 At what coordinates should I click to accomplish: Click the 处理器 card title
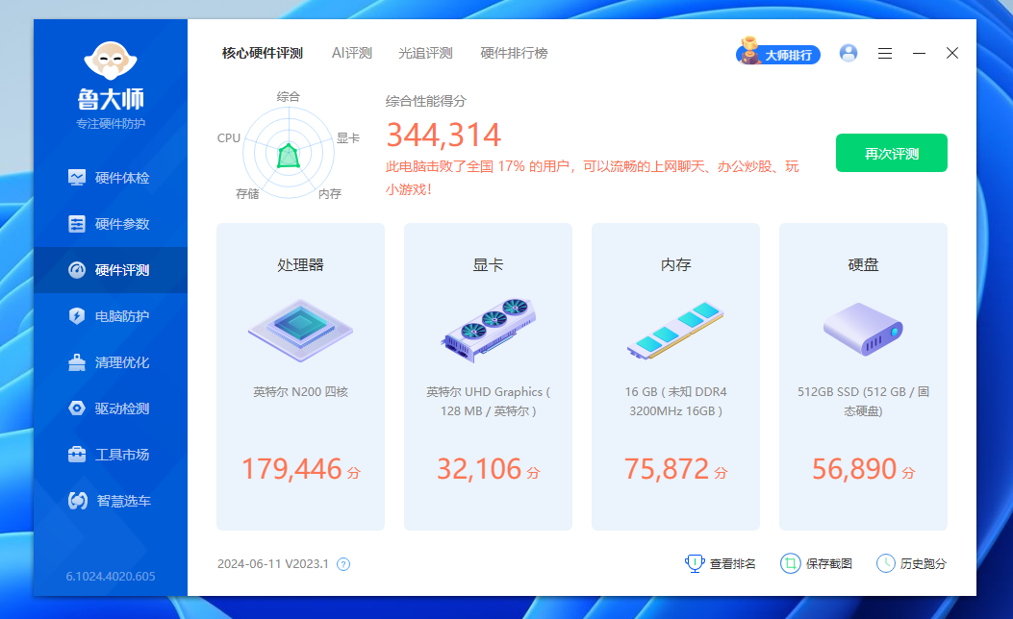(x=300, y=264)
